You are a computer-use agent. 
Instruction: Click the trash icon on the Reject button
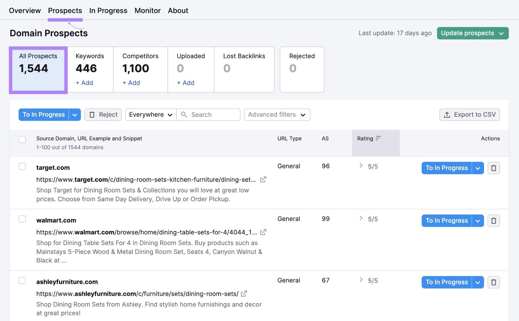92,114
